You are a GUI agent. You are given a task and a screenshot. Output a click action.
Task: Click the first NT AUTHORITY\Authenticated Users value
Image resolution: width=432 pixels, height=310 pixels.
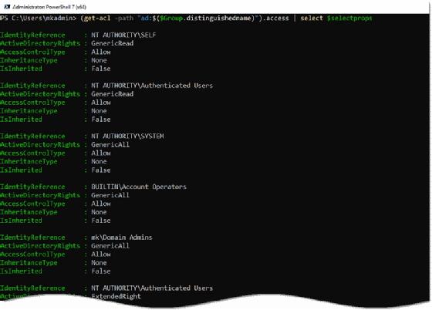click(x=152, y=86)
